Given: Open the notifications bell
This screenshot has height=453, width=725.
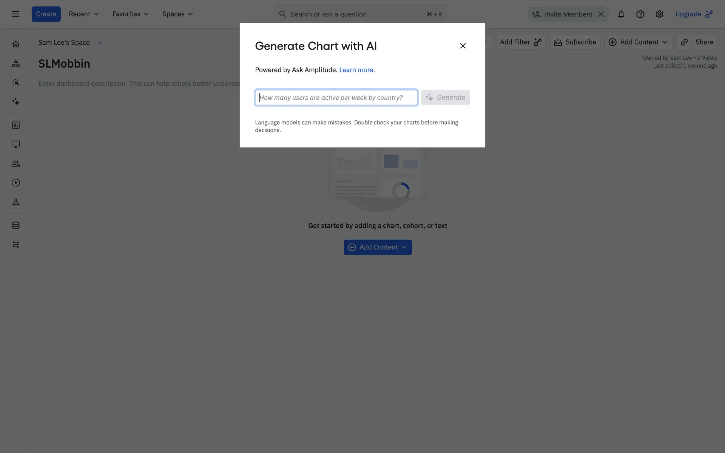Looking at the screenshot, I should (x=621, y=14).
